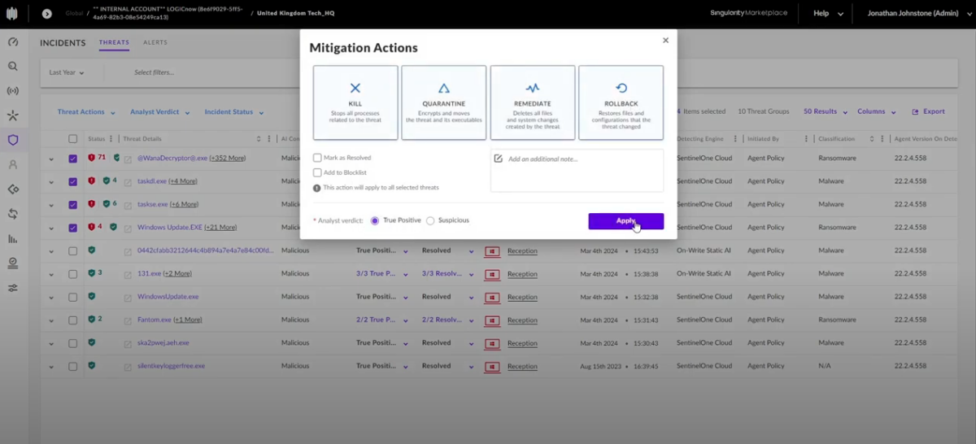
Task: Open the silentkeyloggerfree.exe threat link
Action: coord(171,366)
